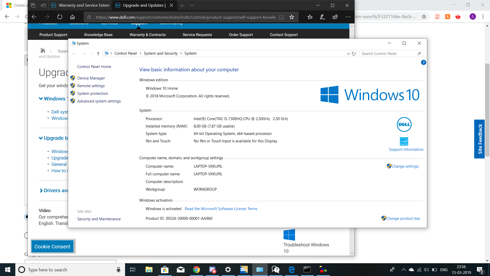Open a new tab in Edge
This screenshot has width=490, height=276.
click(182, 5)
